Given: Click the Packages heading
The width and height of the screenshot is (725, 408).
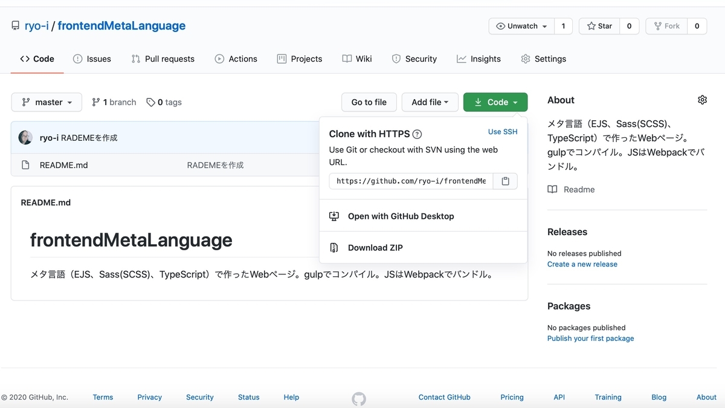Looking at the screenshot, I should pos(569,306).
